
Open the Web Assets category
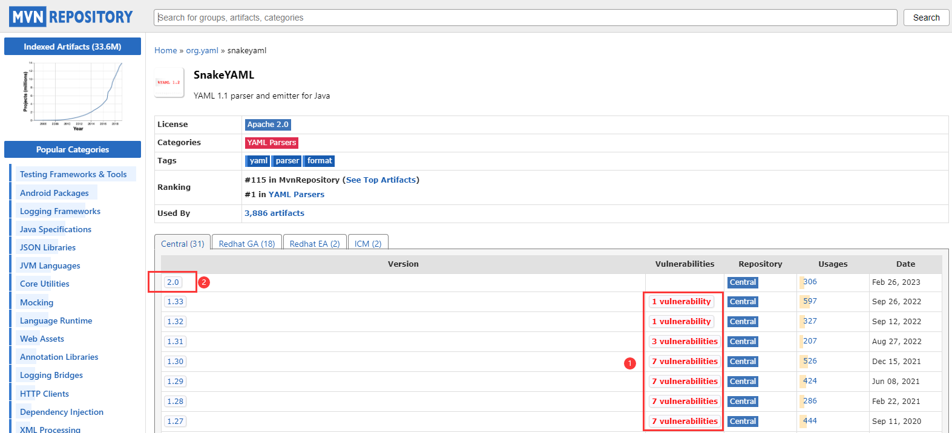42,339
